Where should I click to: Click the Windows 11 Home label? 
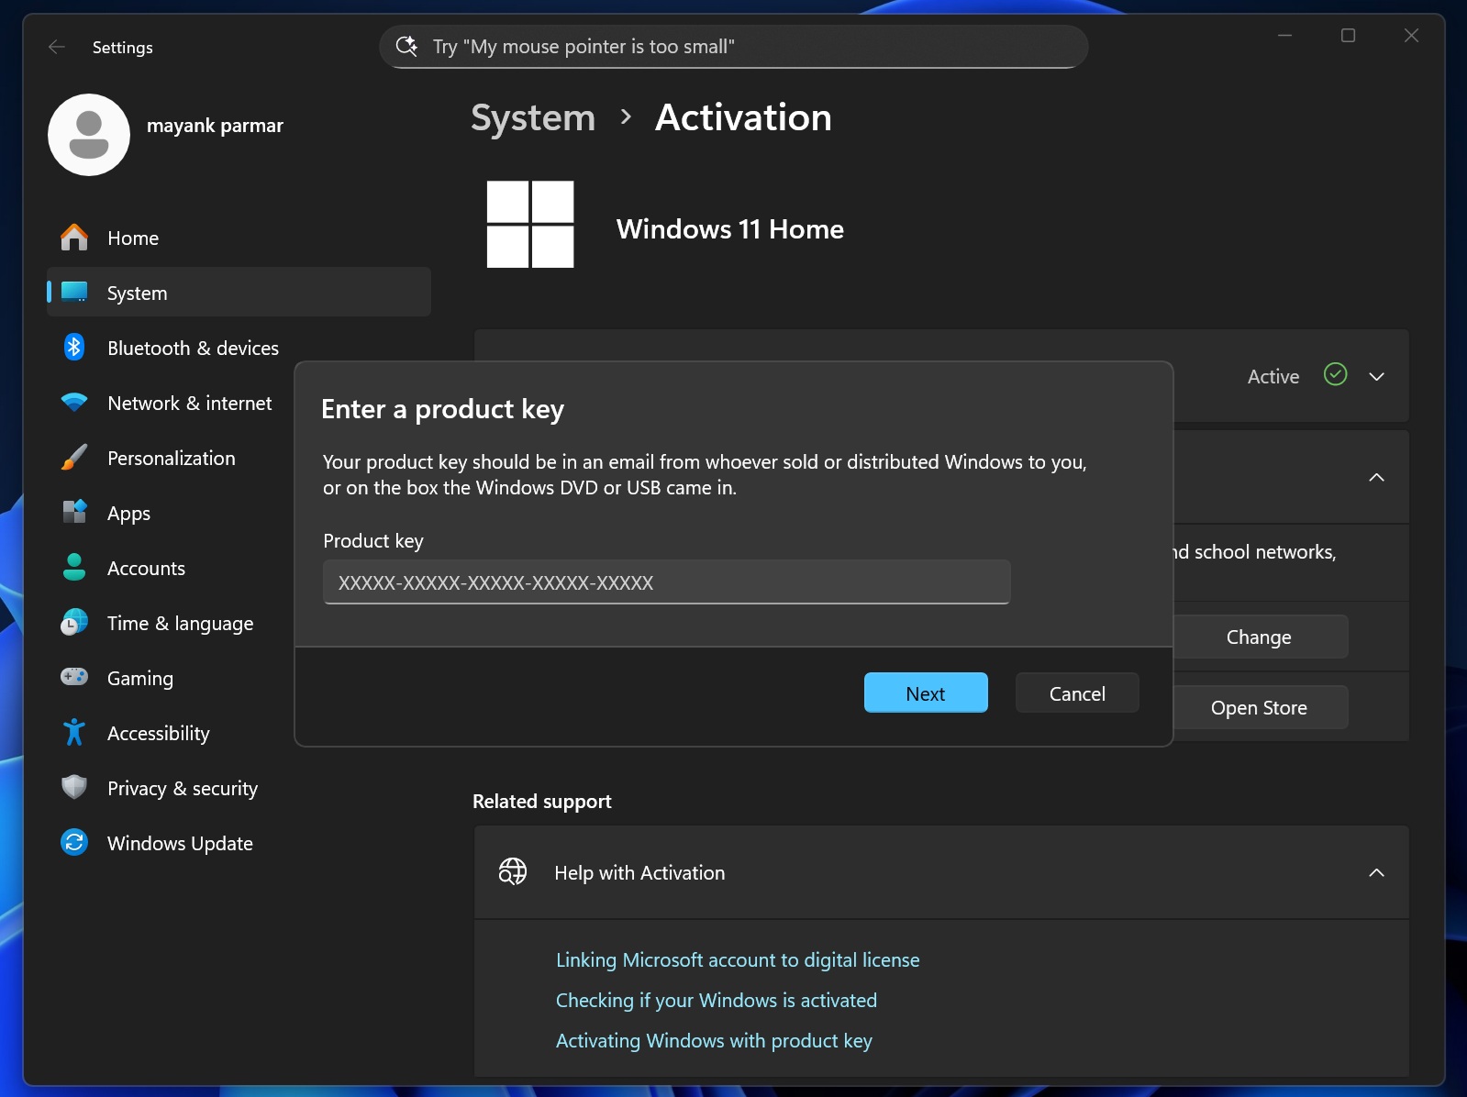coord(730,228)
